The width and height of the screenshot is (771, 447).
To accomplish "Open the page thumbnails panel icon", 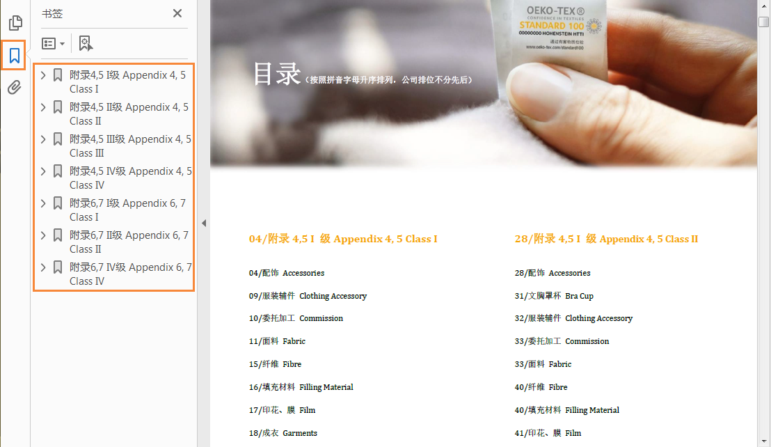I will click(15, 23).
